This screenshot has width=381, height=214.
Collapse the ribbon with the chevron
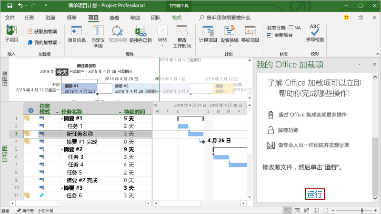(378, 54)
